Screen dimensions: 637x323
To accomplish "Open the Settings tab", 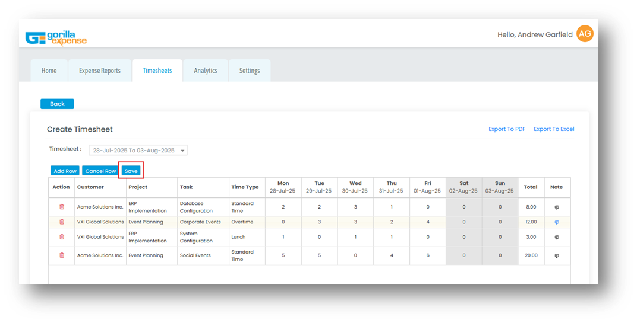I will click(x=250, y=71).
